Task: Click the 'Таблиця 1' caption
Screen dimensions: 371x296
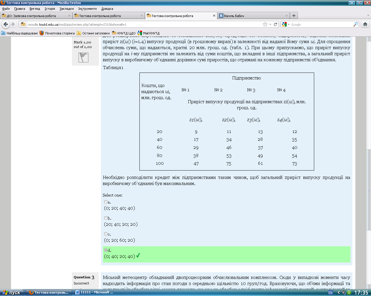Action: point(113,68)
